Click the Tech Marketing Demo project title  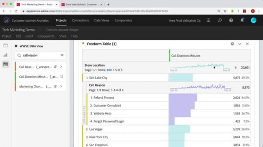(18, 30)
